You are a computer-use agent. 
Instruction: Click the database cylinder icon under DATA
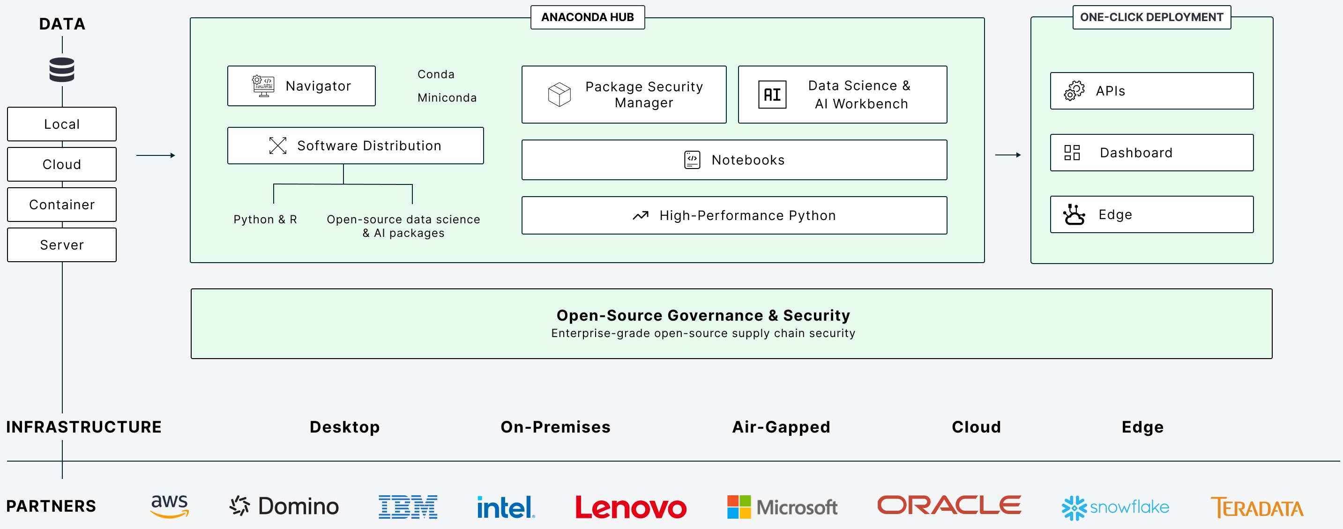click(x=61, y=69)
